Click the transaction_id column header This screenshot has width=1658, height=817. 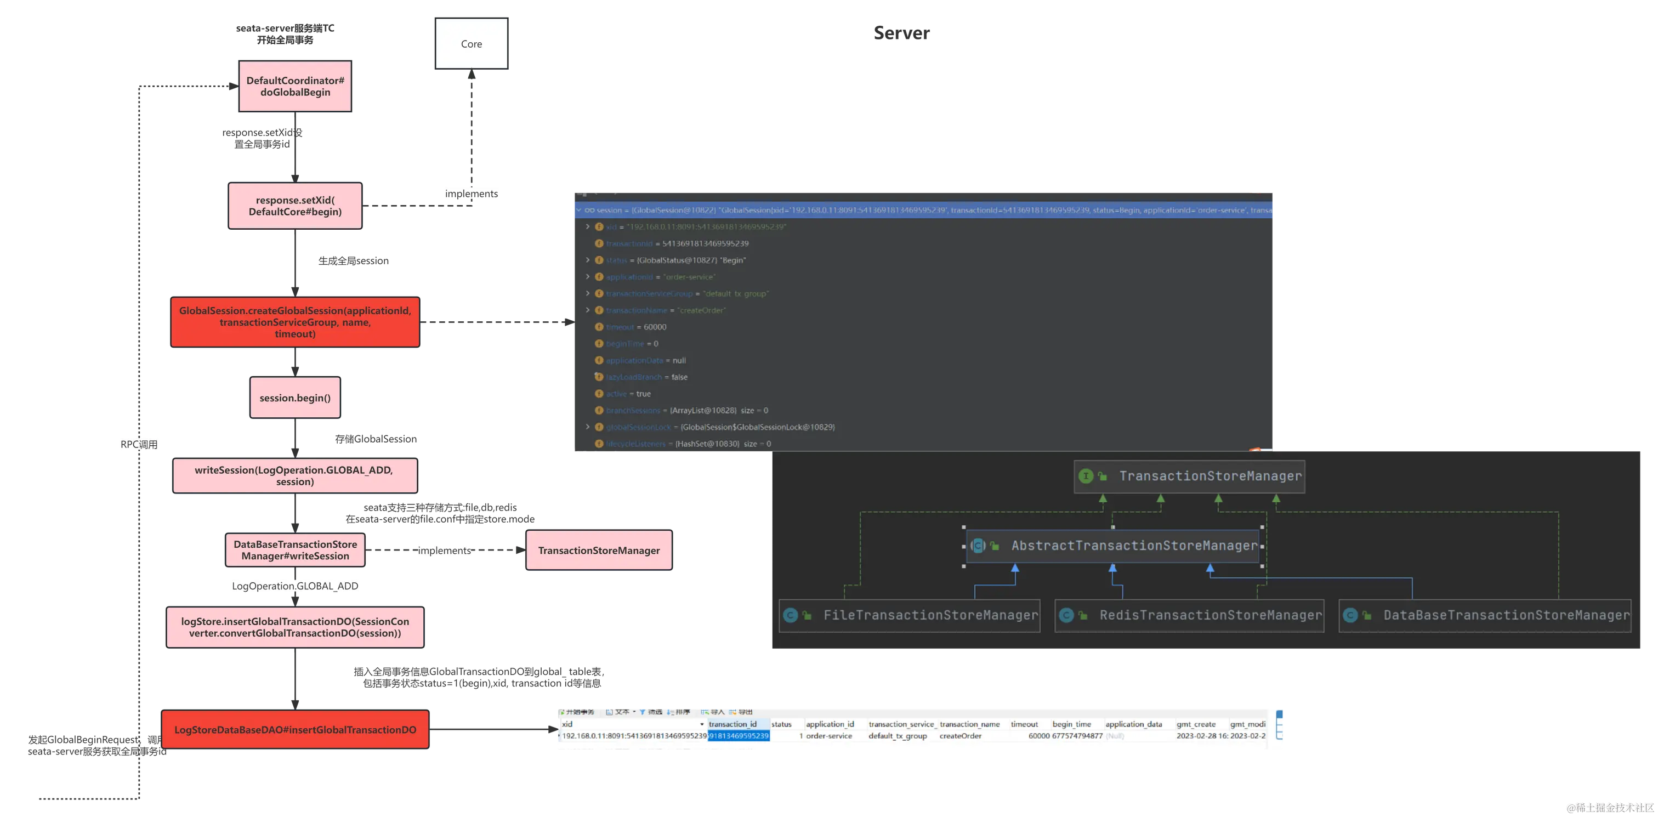tap(733, 724)
